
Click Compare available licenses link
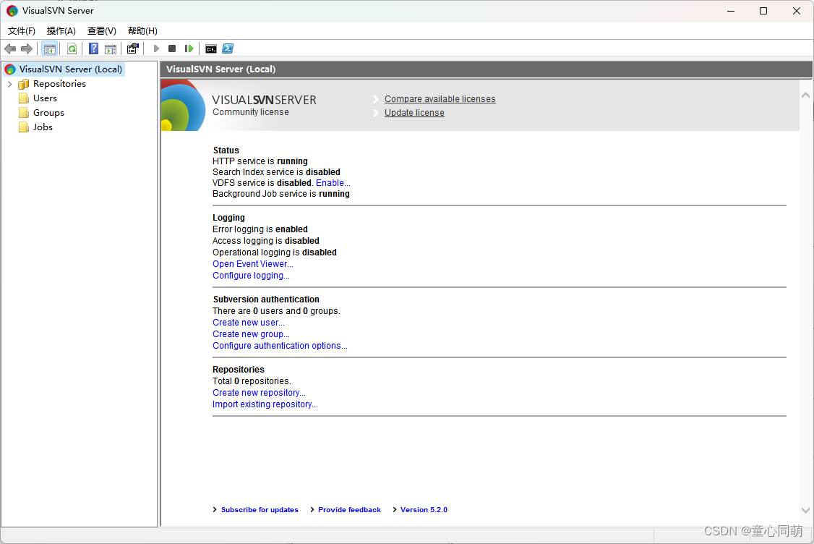click(440, 98)
